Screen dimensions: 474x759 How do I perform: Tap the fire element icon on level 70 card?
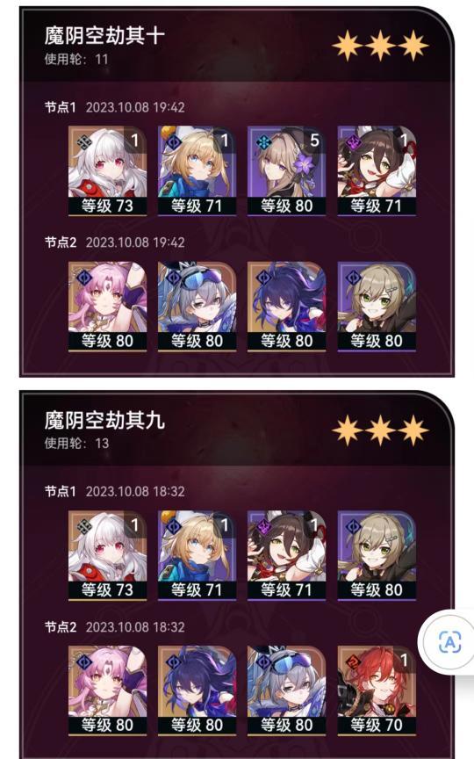point(354,661)
